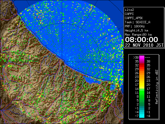The image size is (165, 124).
Task: Click the "Task: SEAICE_A" line
Action: (x=137, y=22)
